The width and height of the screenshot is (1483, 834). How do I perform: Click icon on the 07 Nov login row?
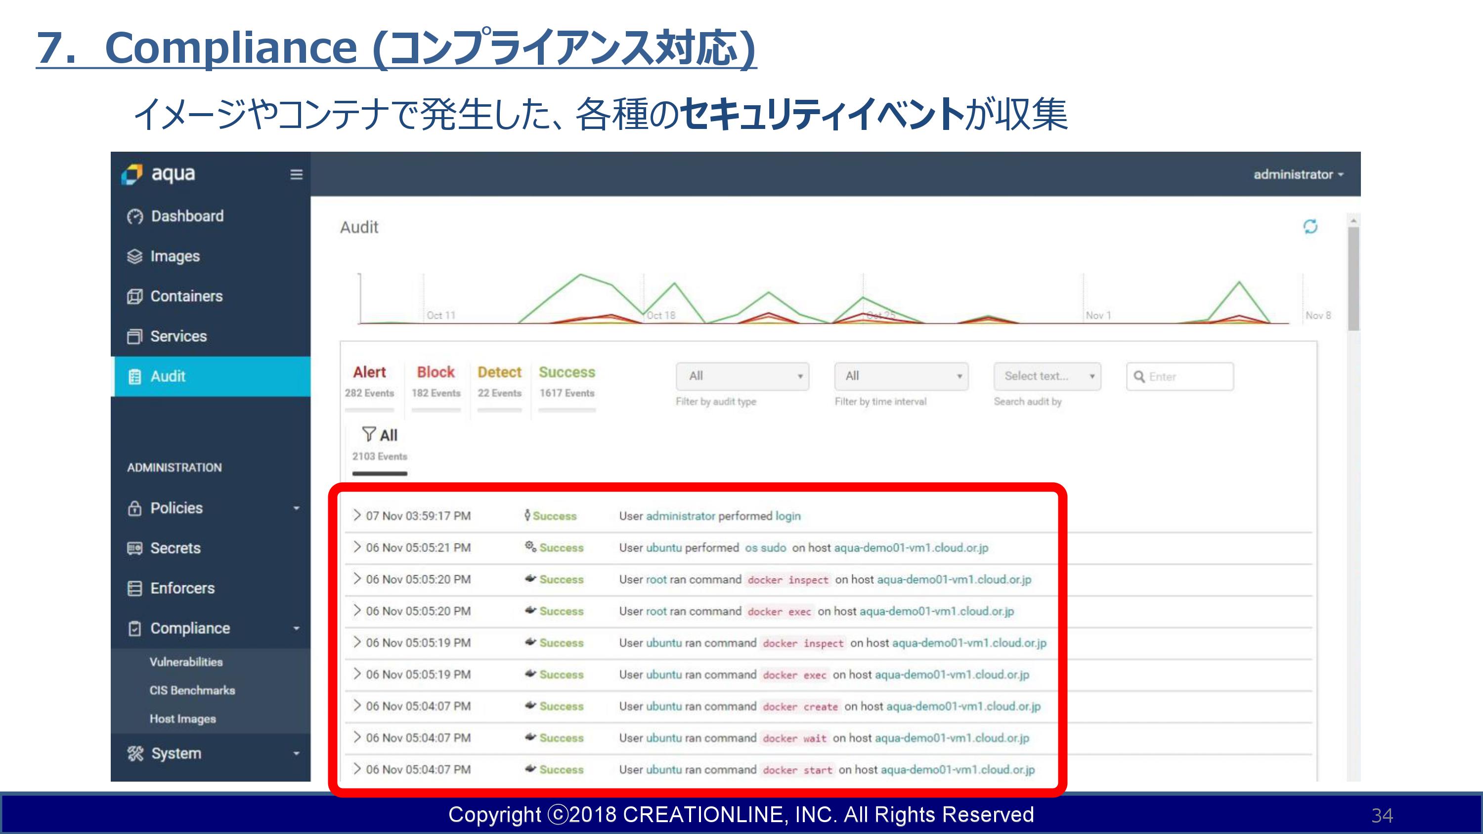[527, 515]
